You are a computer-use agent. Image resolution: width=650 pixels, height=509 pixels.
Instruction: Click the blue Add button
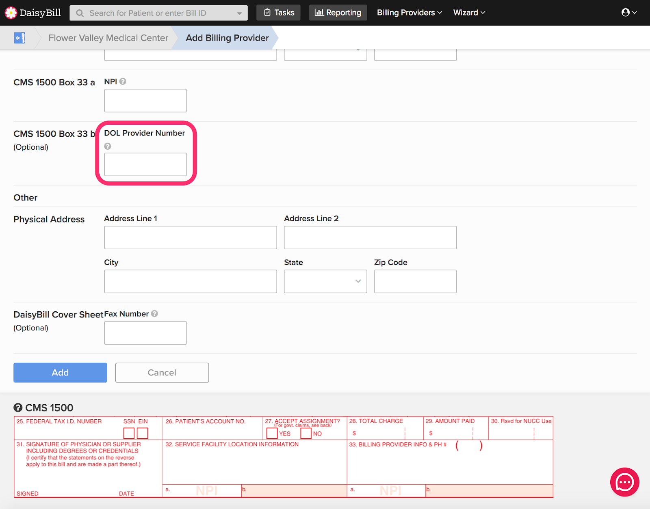pyautogui.click(x=60, y=373)
